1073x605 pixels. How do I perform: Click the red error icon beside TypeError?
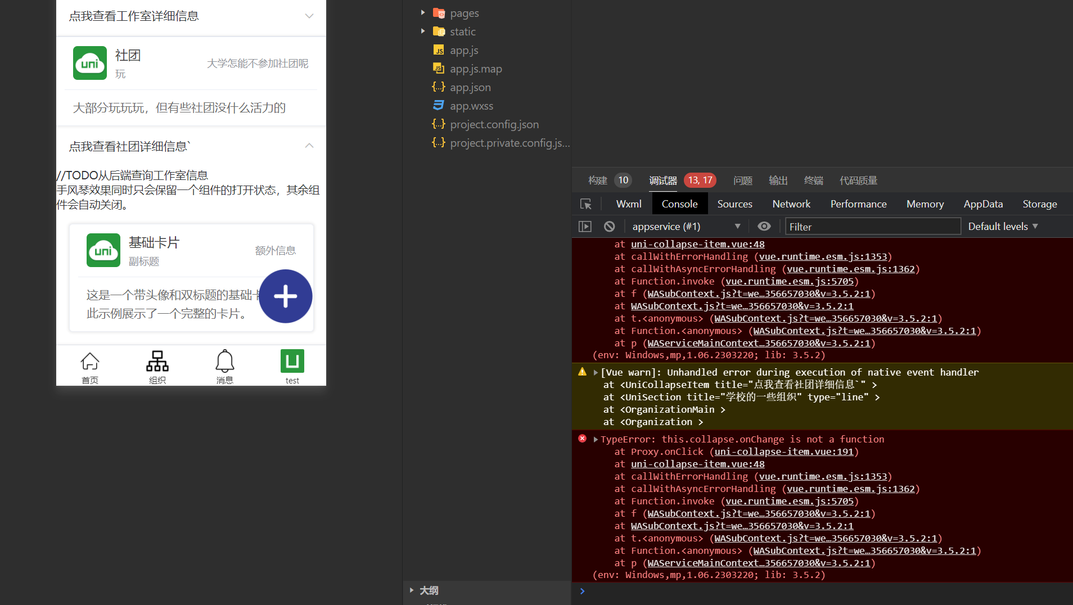pyautogui.click(x=583, y=439)
